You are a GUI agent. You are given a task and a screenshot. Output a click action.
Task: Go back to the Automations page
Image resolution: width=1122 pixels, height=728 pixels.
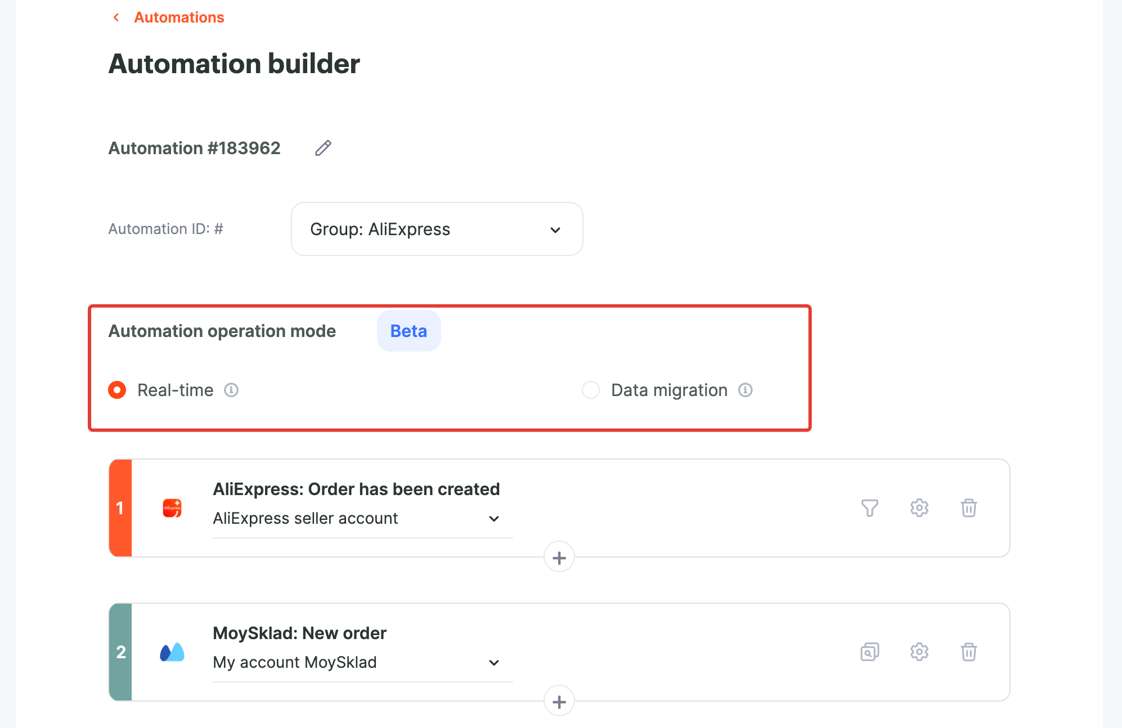coord(179,17)
